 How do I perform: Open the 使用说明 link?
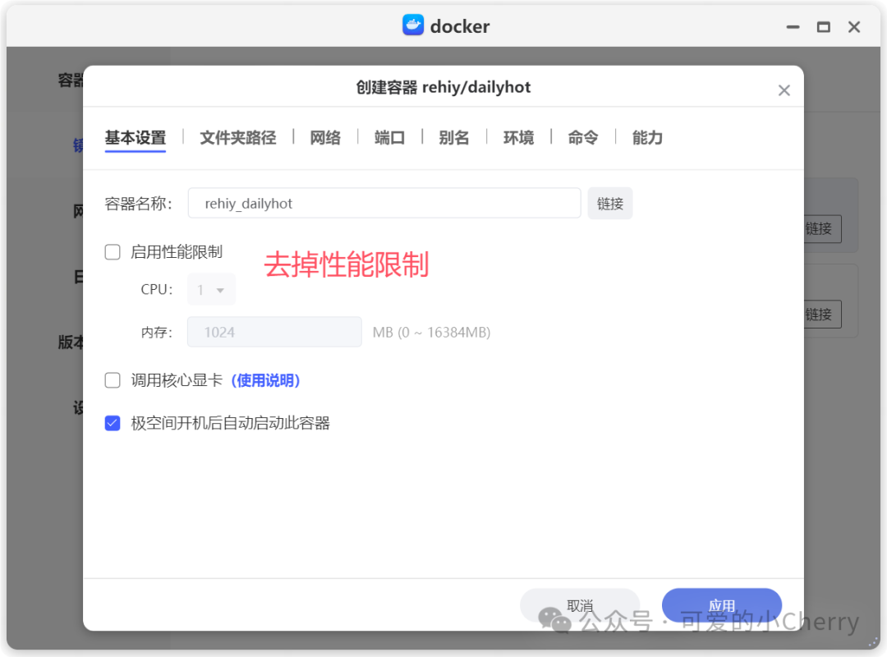tap(265, 380)
